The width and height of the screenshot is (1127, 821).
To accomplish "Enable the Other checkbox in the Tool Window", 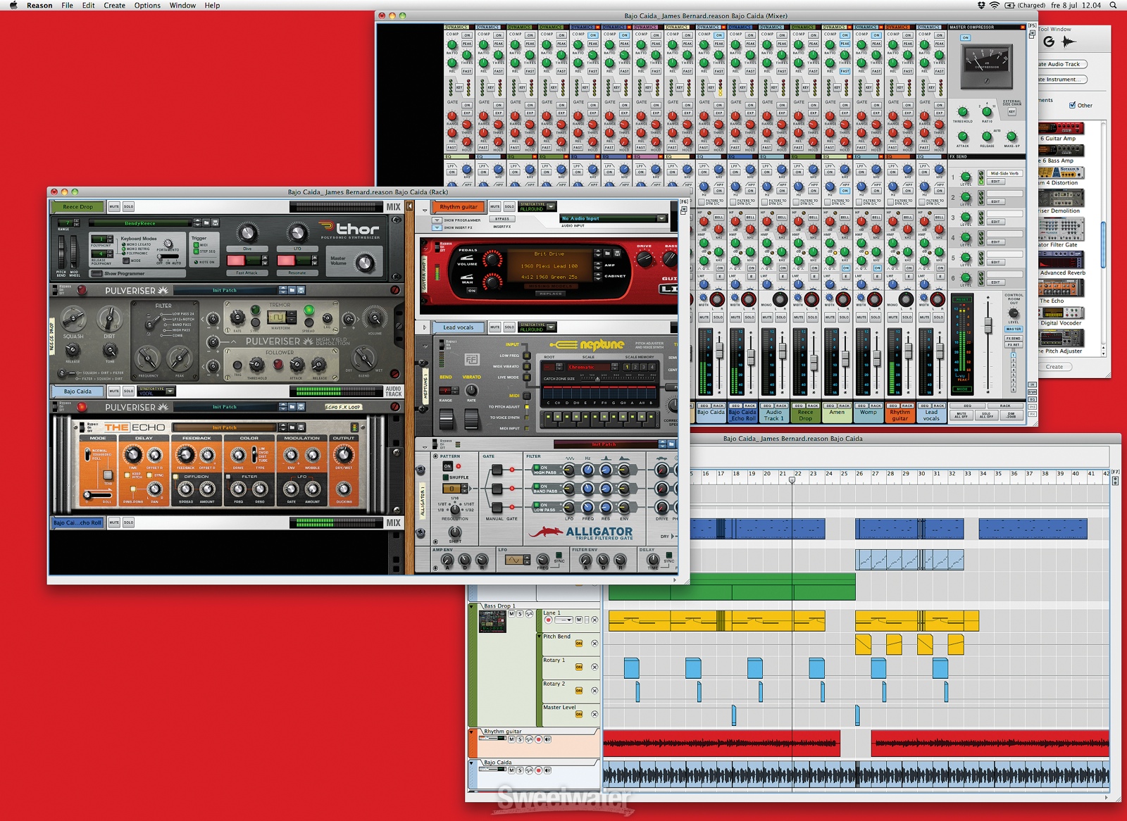I will (1072, 105).
